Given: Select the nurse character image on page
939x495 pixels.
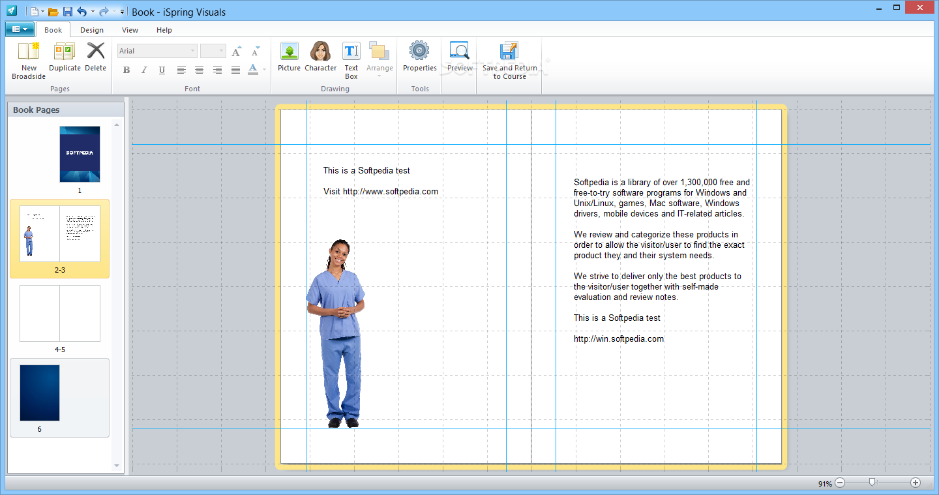Looking at the screenshot, I should coord(335,333).
